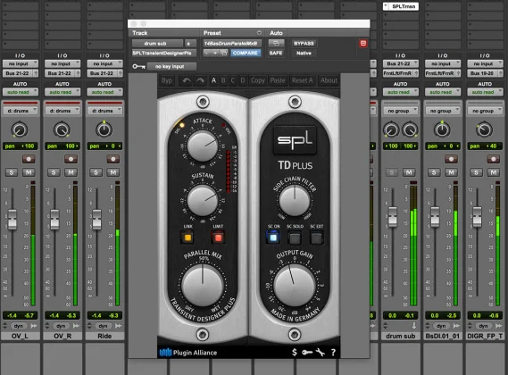Screen dimensions: 508x375
Task: Record-arm the Ride track
Action: point(113,159)
